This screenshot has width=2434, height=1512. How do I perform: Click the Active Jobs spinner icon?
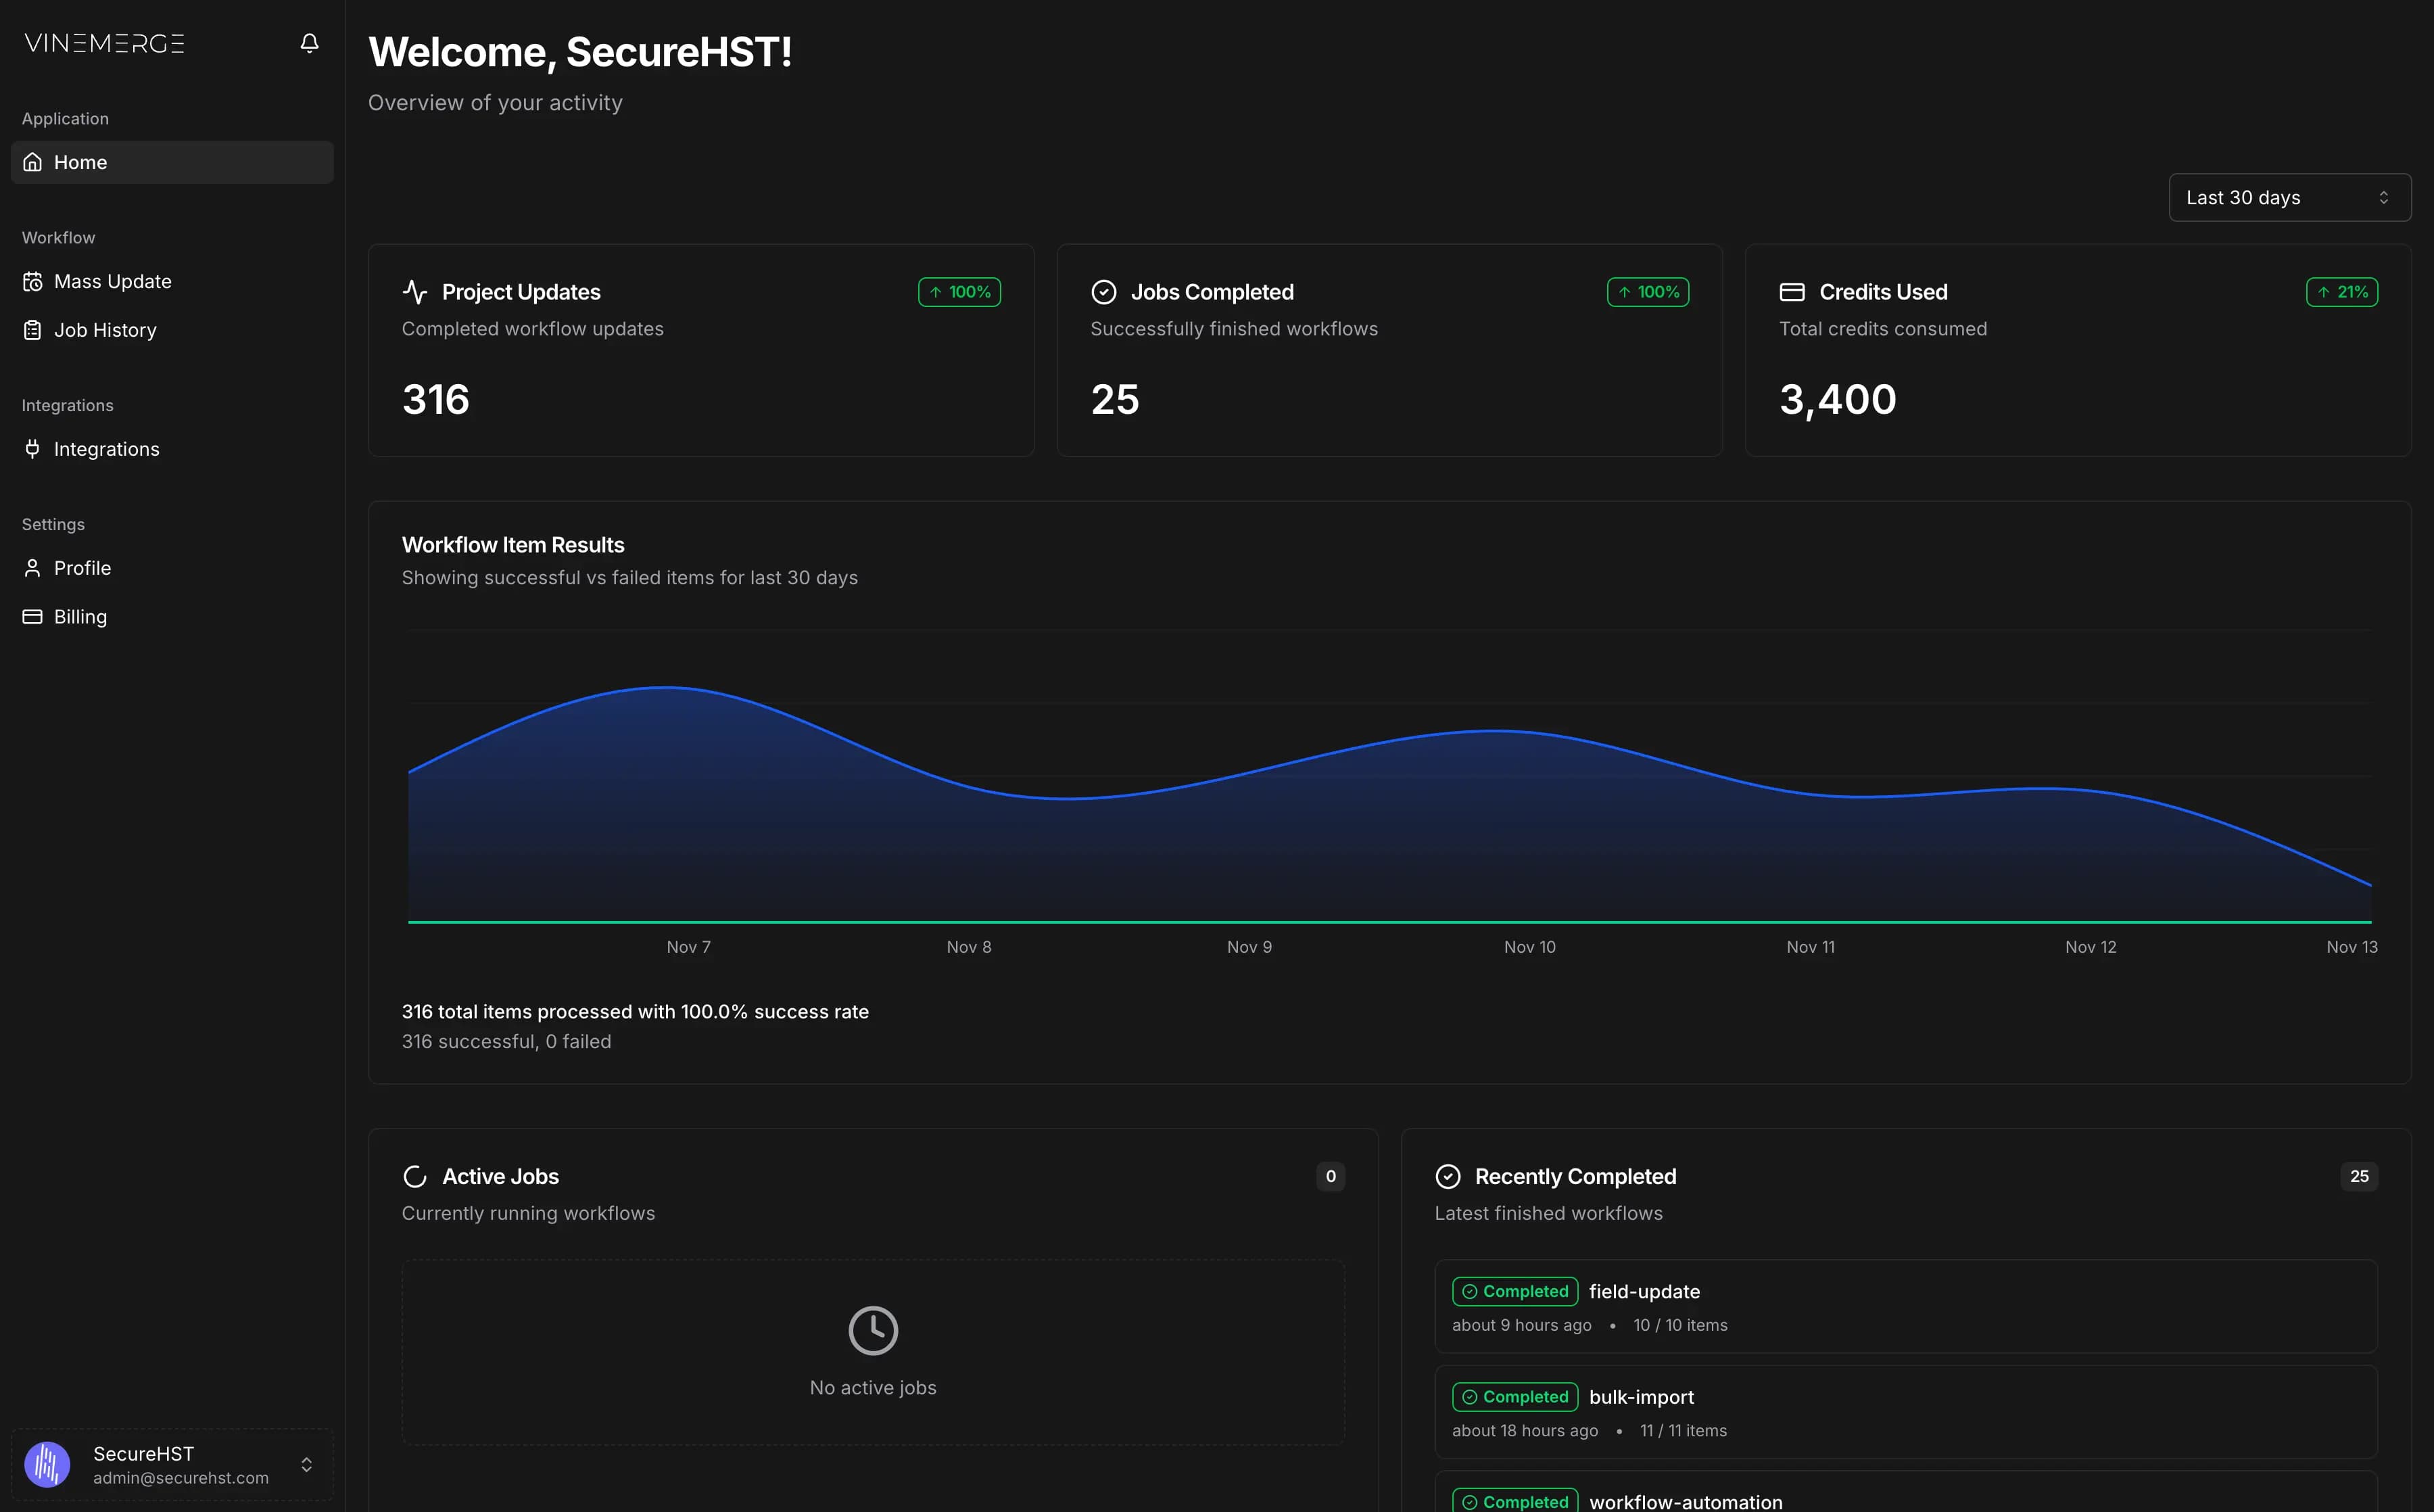(415, 1176)
